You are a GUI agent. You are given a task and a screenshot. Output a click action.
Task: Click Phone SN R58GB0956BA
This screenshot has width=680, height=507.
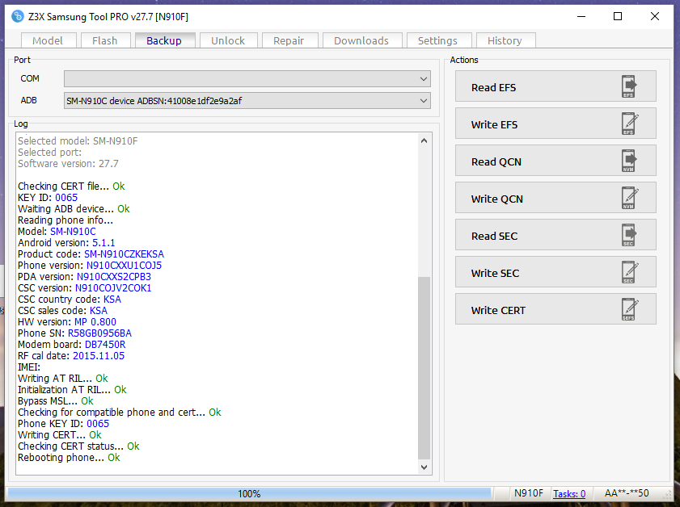pyautogui.click(x=99, y=333)
